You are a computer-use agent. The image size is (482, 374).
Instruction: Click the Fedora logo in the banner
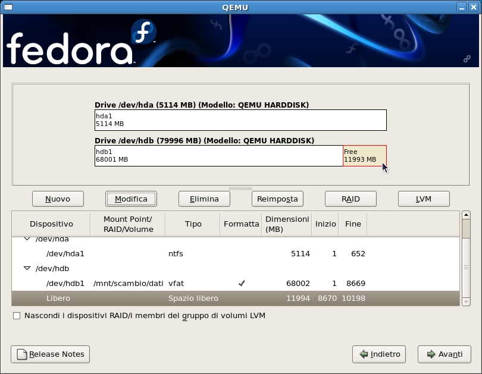[80, 42]
